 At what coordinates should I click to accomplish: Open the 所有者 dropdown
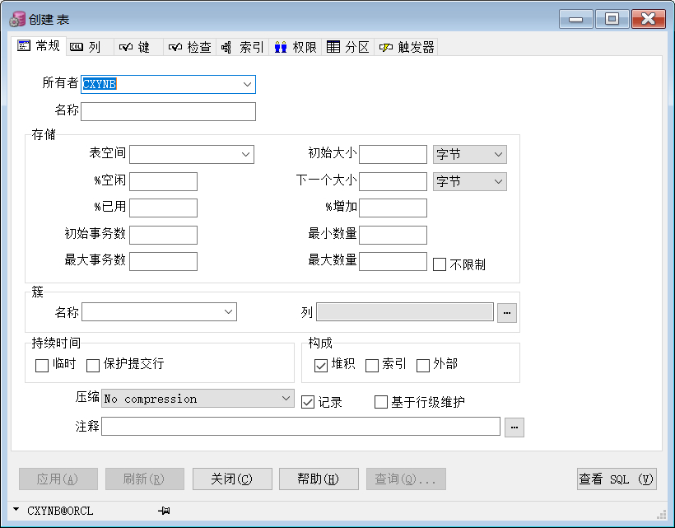[x=247, y=84]
